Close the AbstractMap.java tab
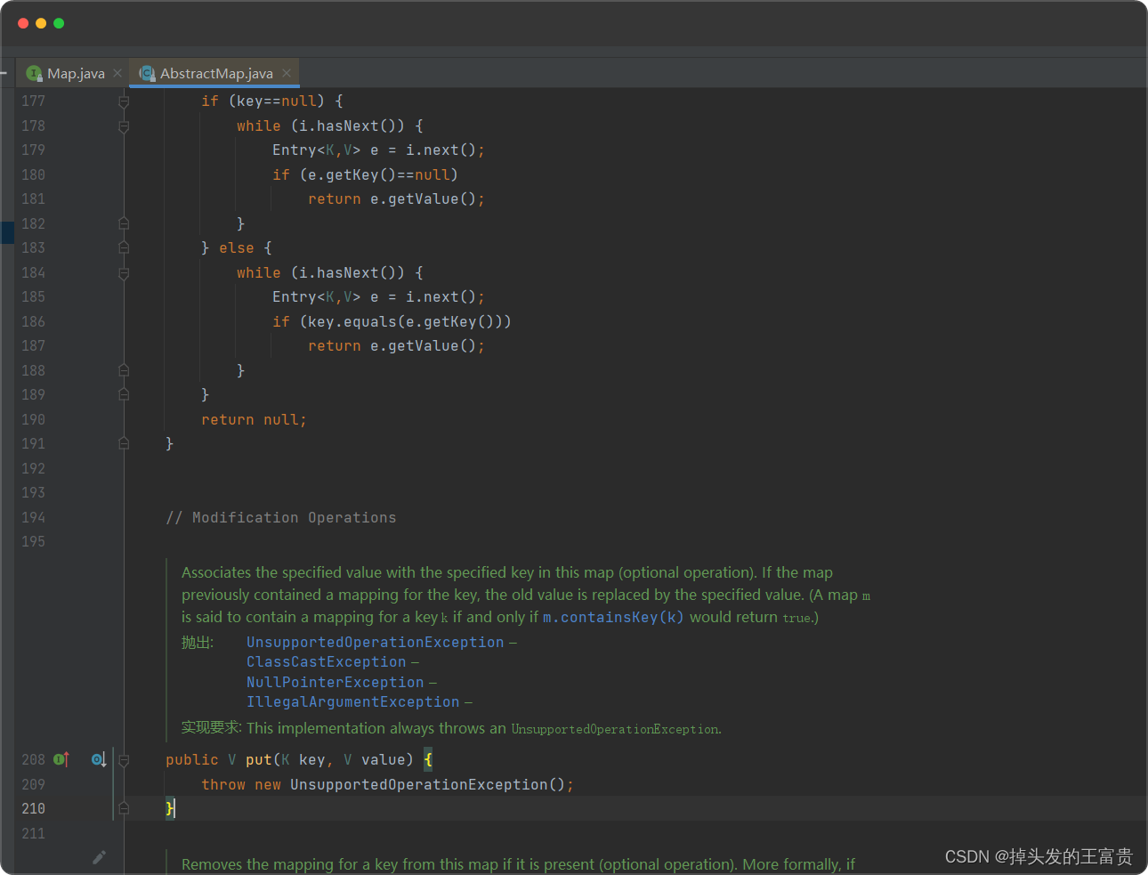 click(x=287, y=73)
